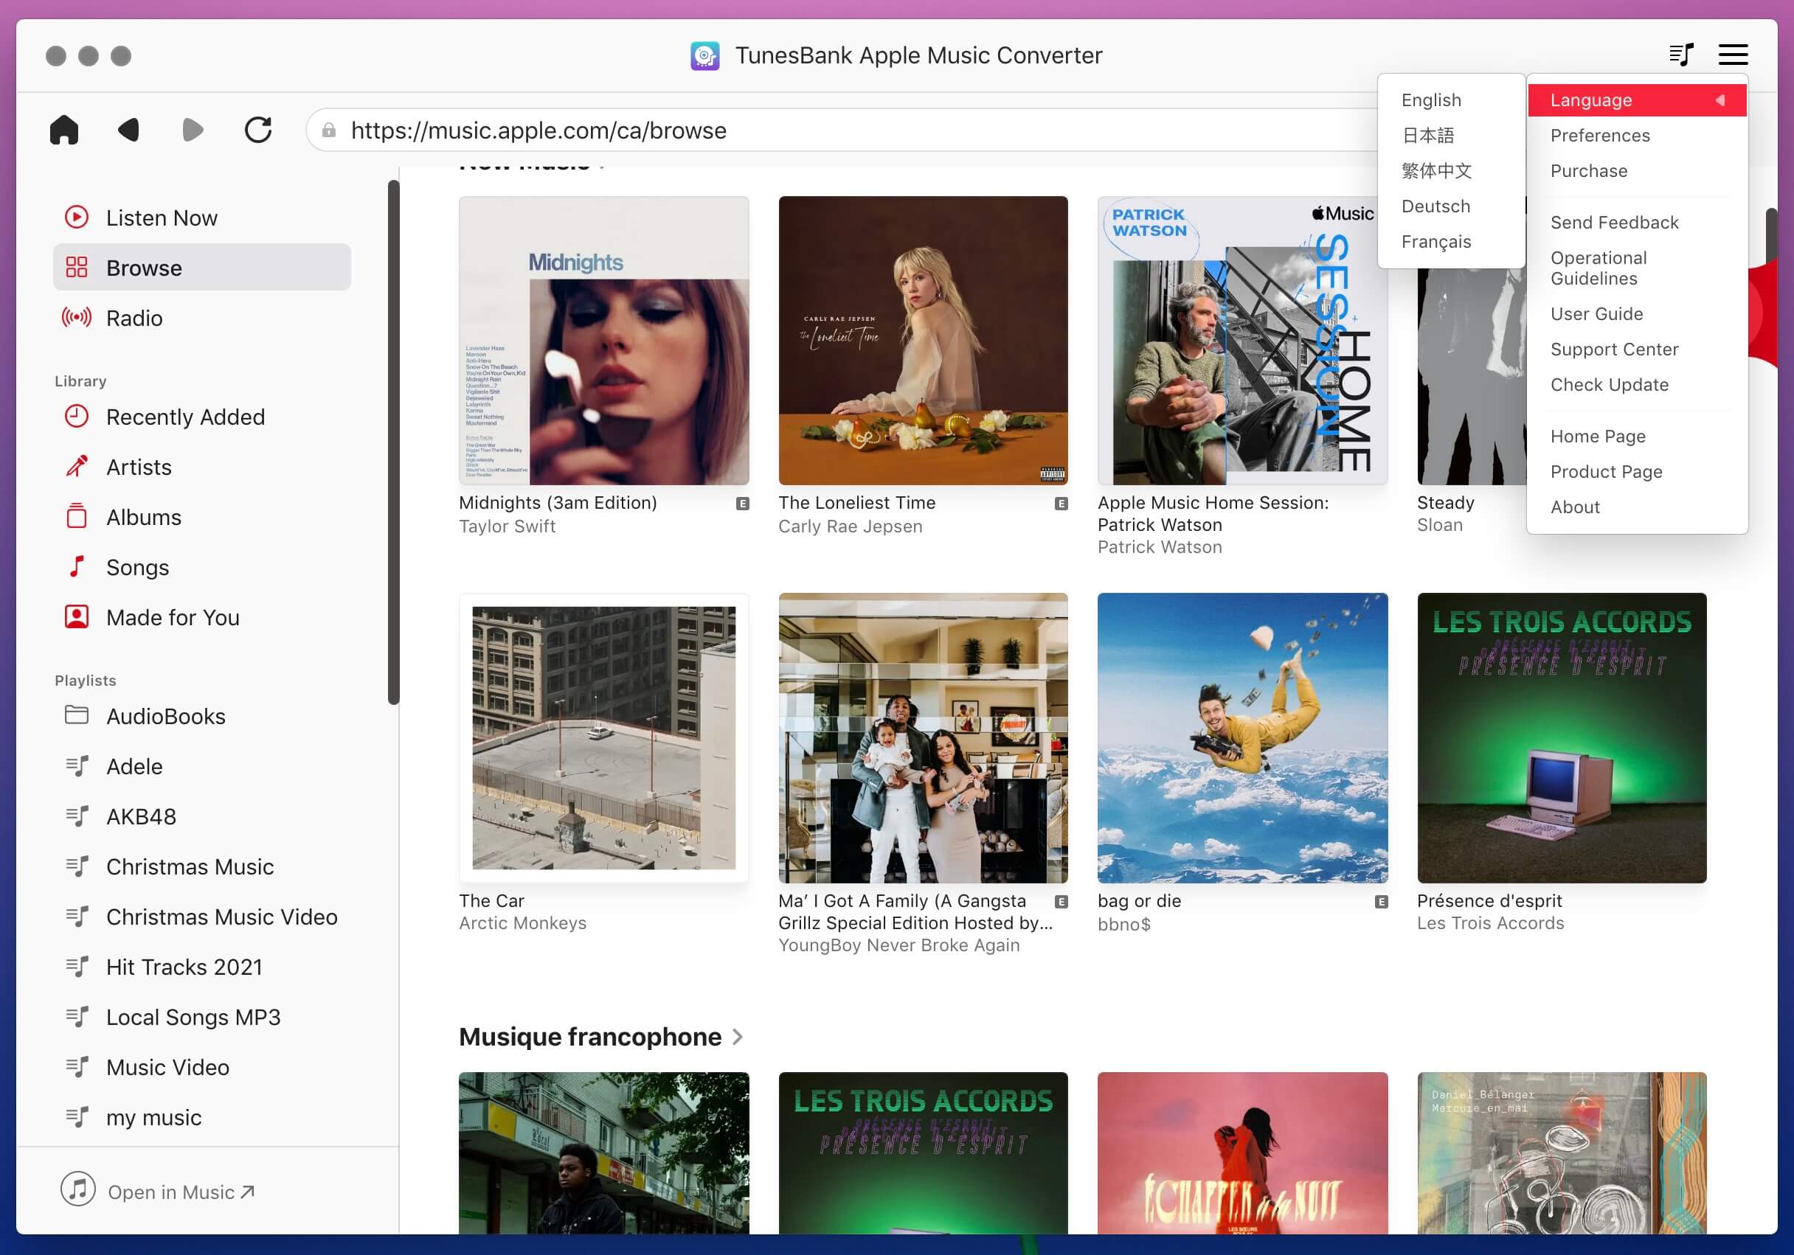The width and height of the screenshot is (1794, 1255).
Task: Select Deutsch in the language submenu
Action: pyautogui.click(x=1451, y=206)
